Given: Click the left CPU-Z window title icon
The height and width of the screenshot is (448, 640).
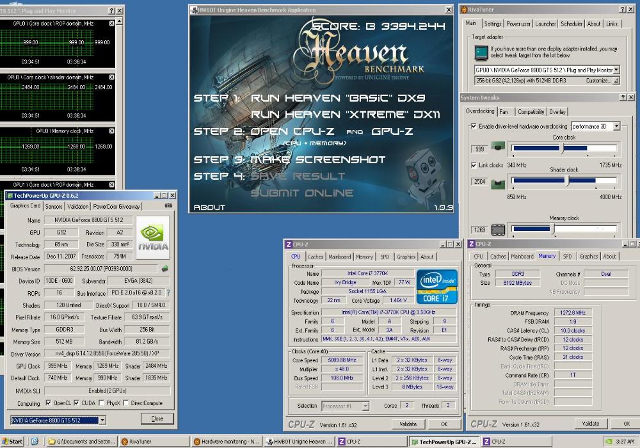Looking at the screenshot, I should [289, 244].
